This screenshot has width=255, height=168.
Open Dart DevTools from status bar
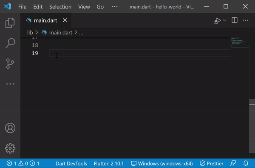71,163
